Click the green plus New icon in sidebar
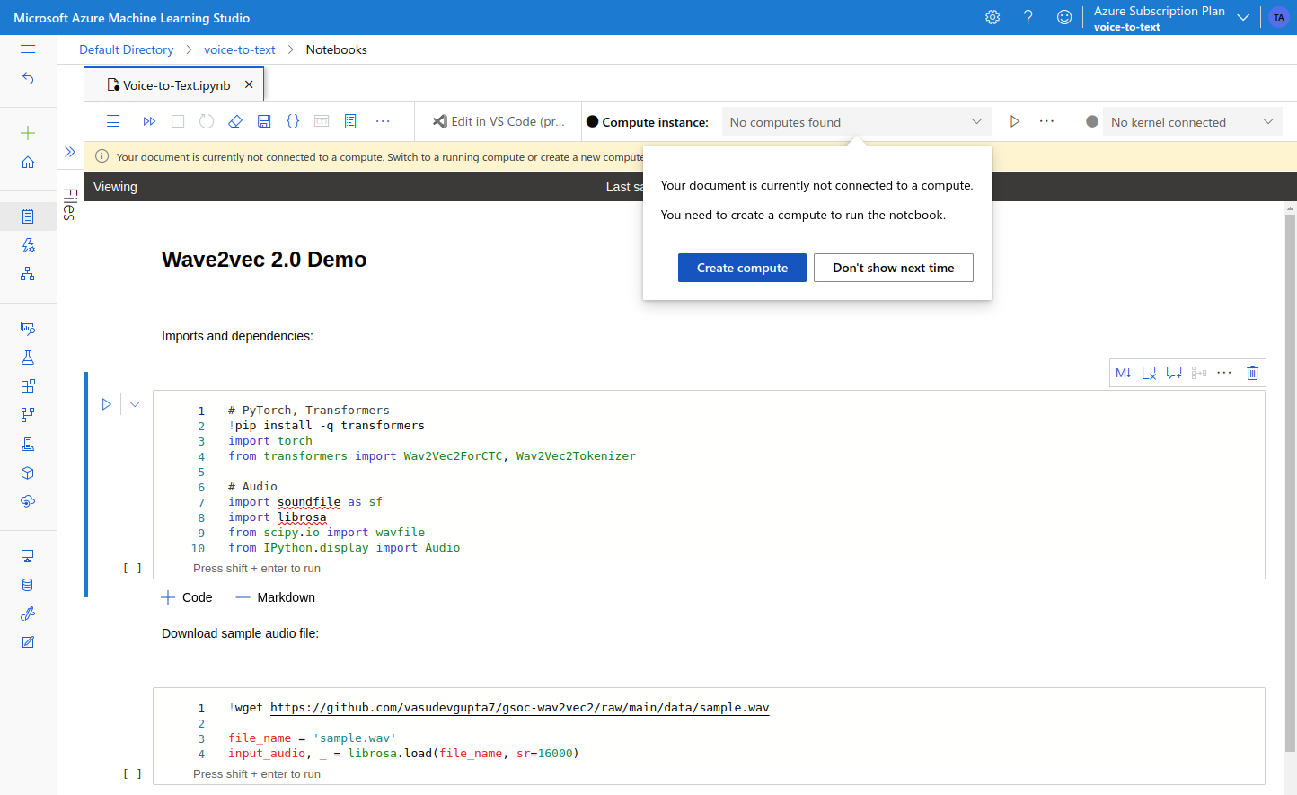The height and width of the screenshot is (795, 1297). pyautogui.click(x=28, y=133)
